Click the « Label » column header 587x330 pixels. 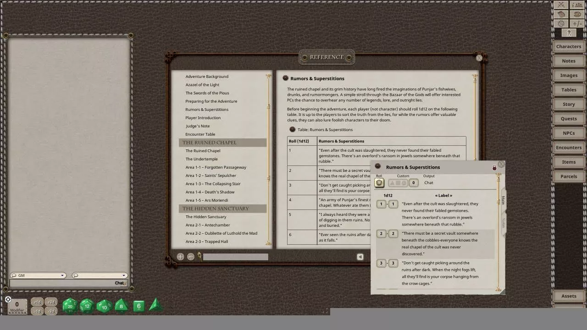[x=443, y=195]
